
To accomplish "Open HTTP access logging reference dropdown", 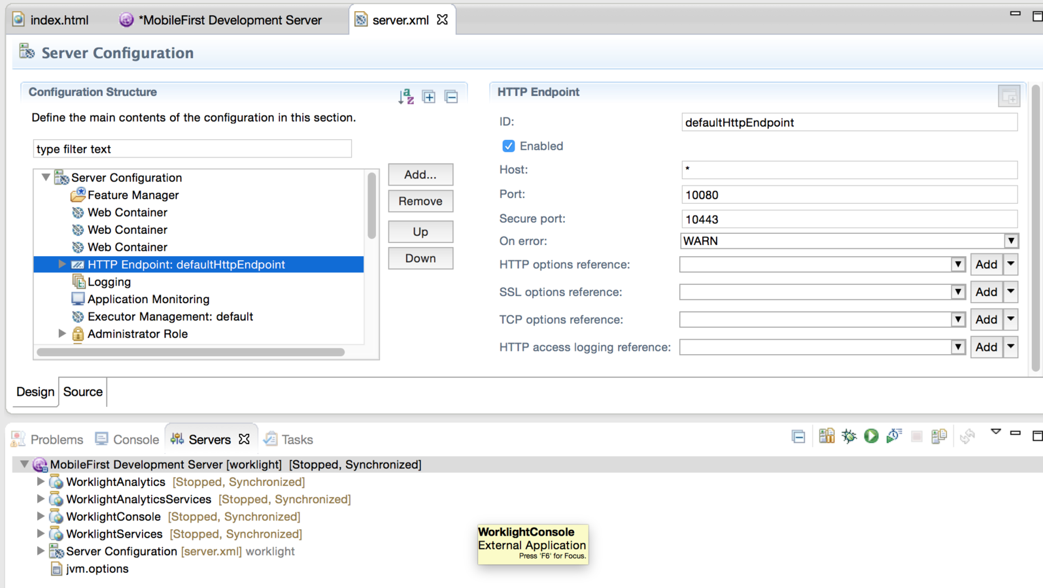I will coord(958,347).
